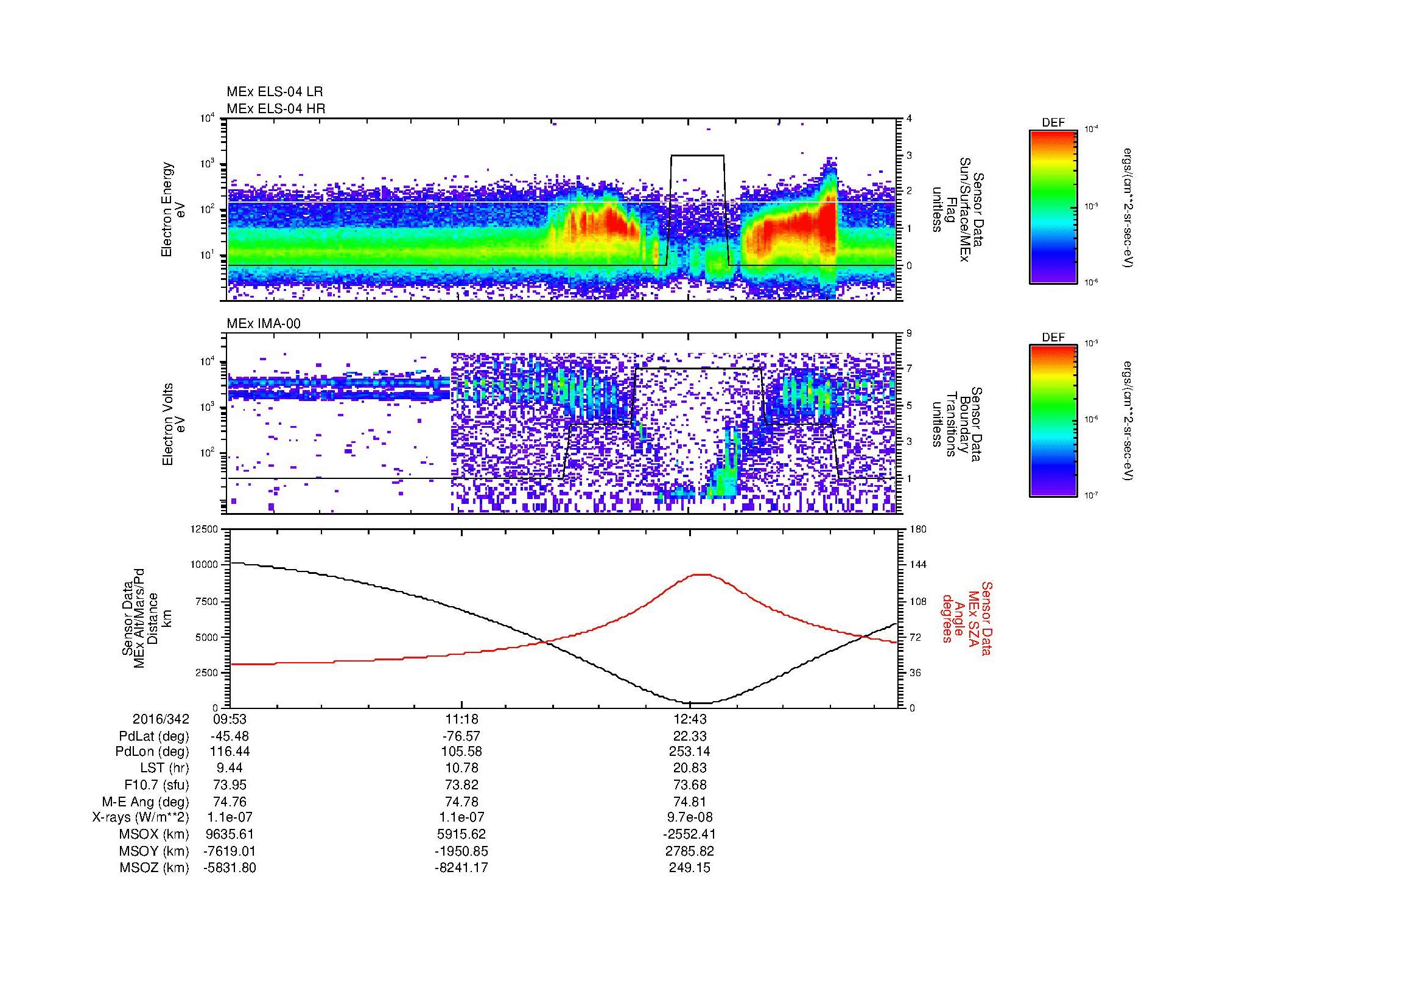Viewport: 1424px width, 1006px height.
Task: Click the date label '2016/342'
Action: pyautogui.click(x=161, y=719)
